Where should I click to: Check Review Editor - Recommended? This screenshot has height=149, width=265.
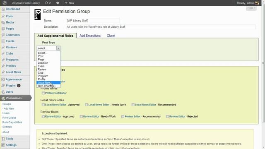pyautogui.click(x=123, y=117)
